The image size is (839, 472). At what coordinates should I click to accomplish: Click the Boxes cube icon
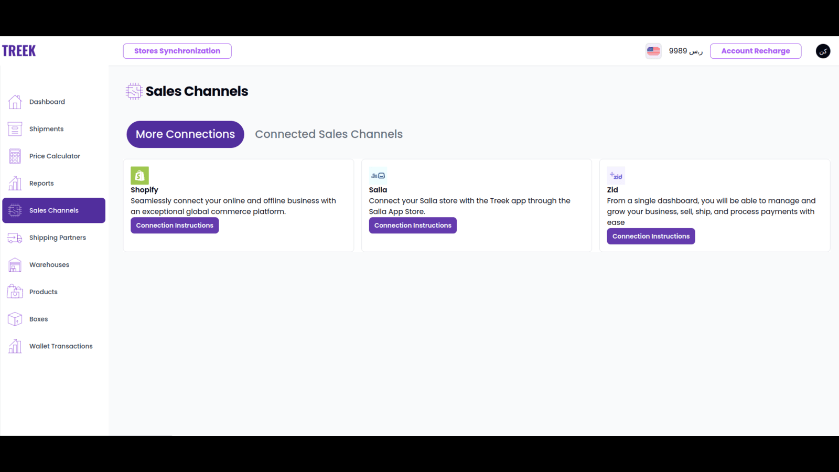point(15,319)
